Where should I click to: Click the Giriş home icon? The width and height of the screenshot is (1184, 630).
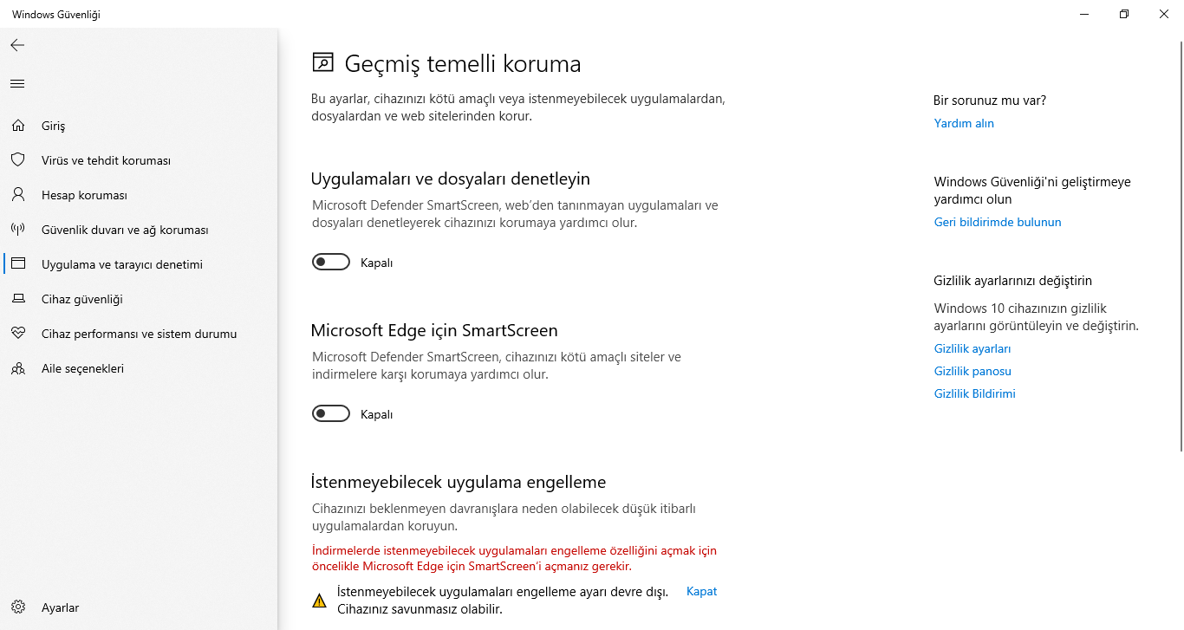point(17,126)
